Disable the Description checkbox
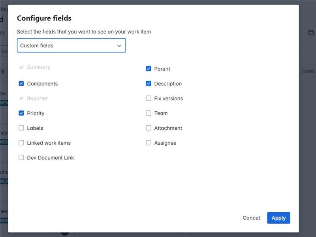The height and width of the screenshot is (237, 316). (149, 84)
